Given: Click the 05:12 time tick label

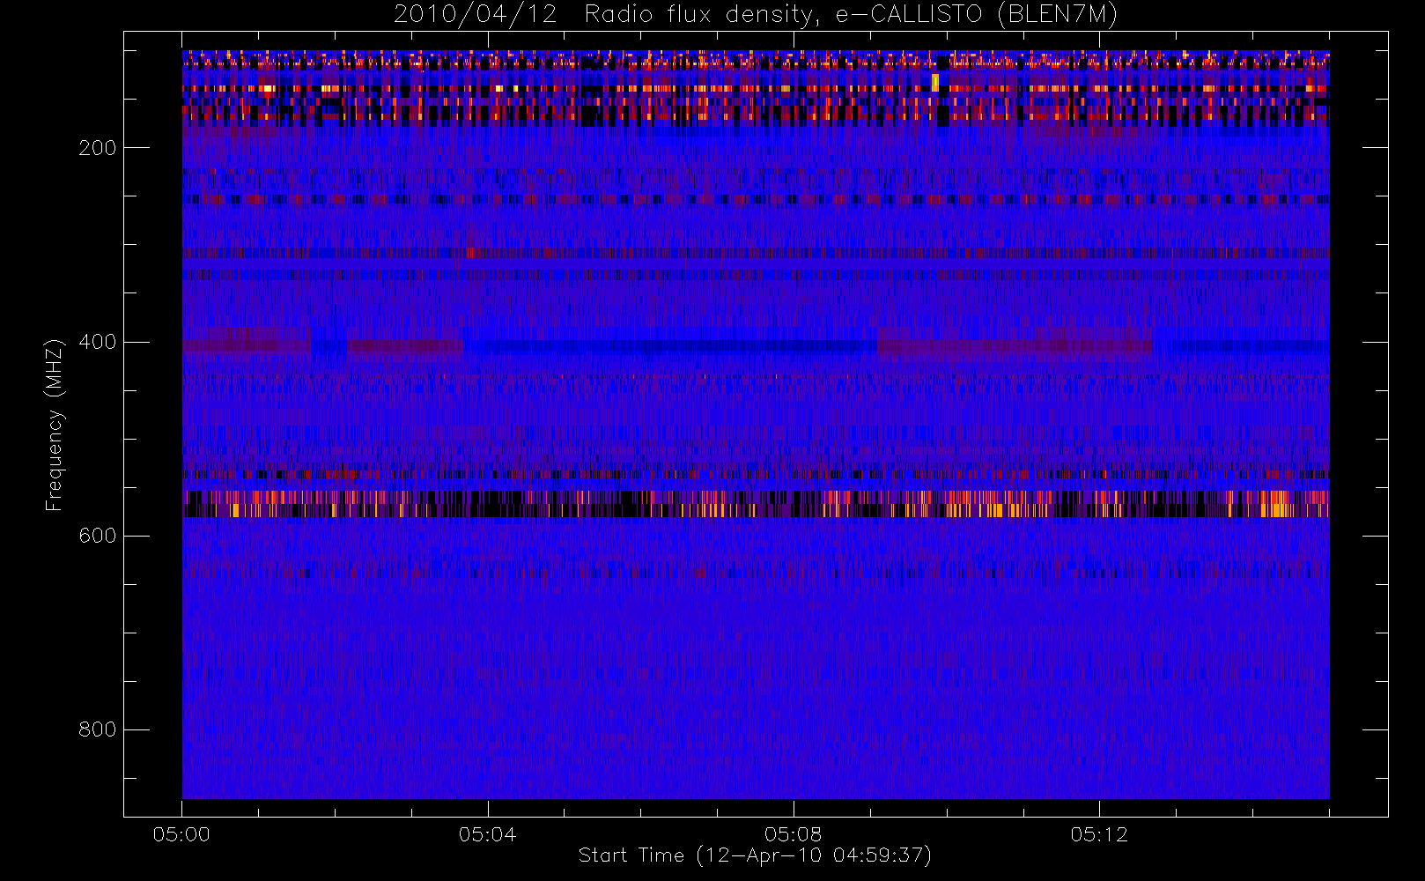Looking at the screenshot, I should [x=1099, y=834].
